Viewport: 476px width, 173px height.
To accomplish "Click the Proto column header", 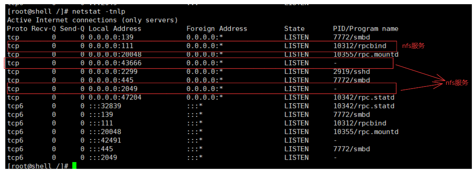I will 17,29.
